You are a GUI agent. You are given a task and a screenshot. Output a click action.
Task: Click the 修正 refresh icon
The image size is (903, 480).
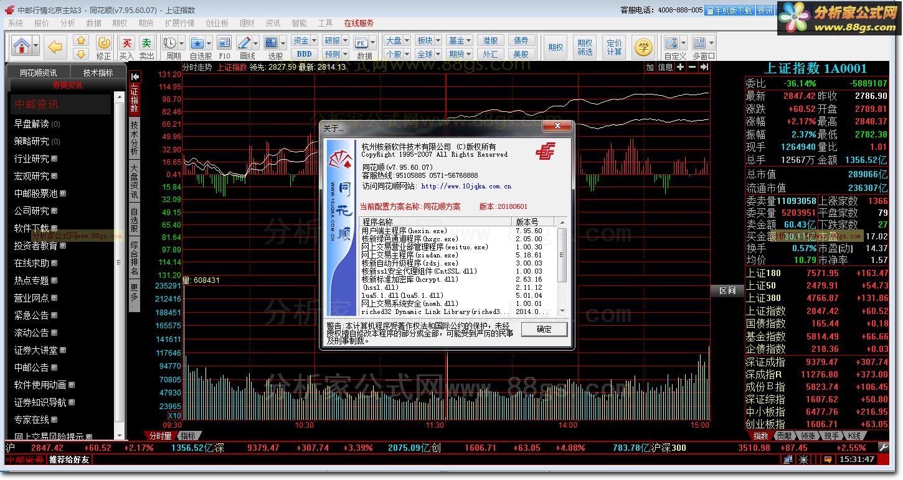(104, 42)
